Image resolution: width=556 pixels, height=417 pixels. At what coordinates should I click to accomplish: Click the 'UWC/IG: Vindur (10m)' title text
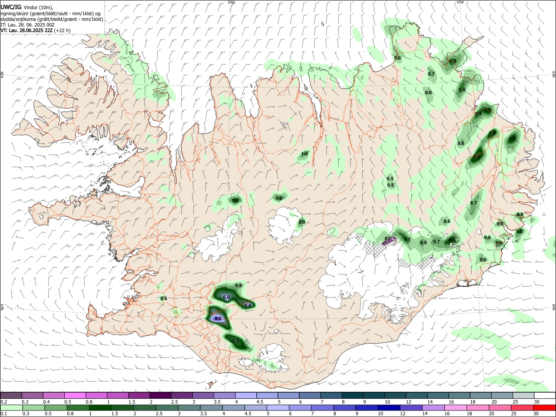27,7
